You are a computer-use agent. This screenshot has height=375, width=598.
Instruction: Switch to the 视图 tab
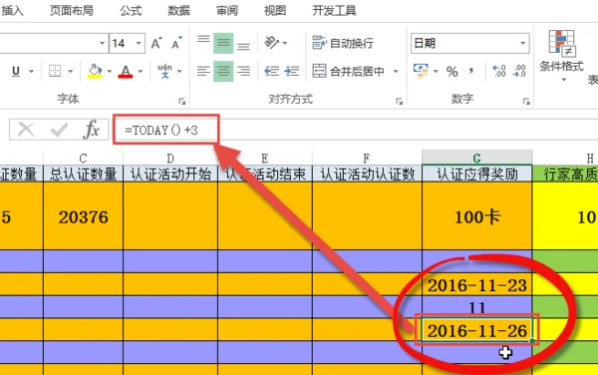[x=275, y=11]
